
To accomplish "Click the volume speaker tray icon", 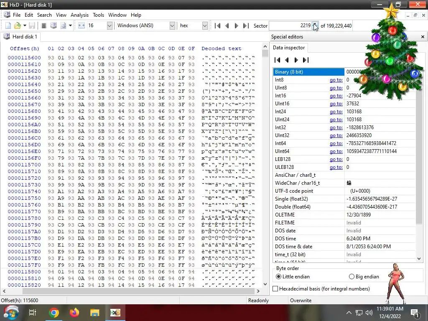I will coord(369,313).
